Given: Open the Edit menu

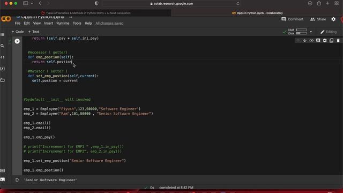Looking at the screenshot, I should pos(27,23).
